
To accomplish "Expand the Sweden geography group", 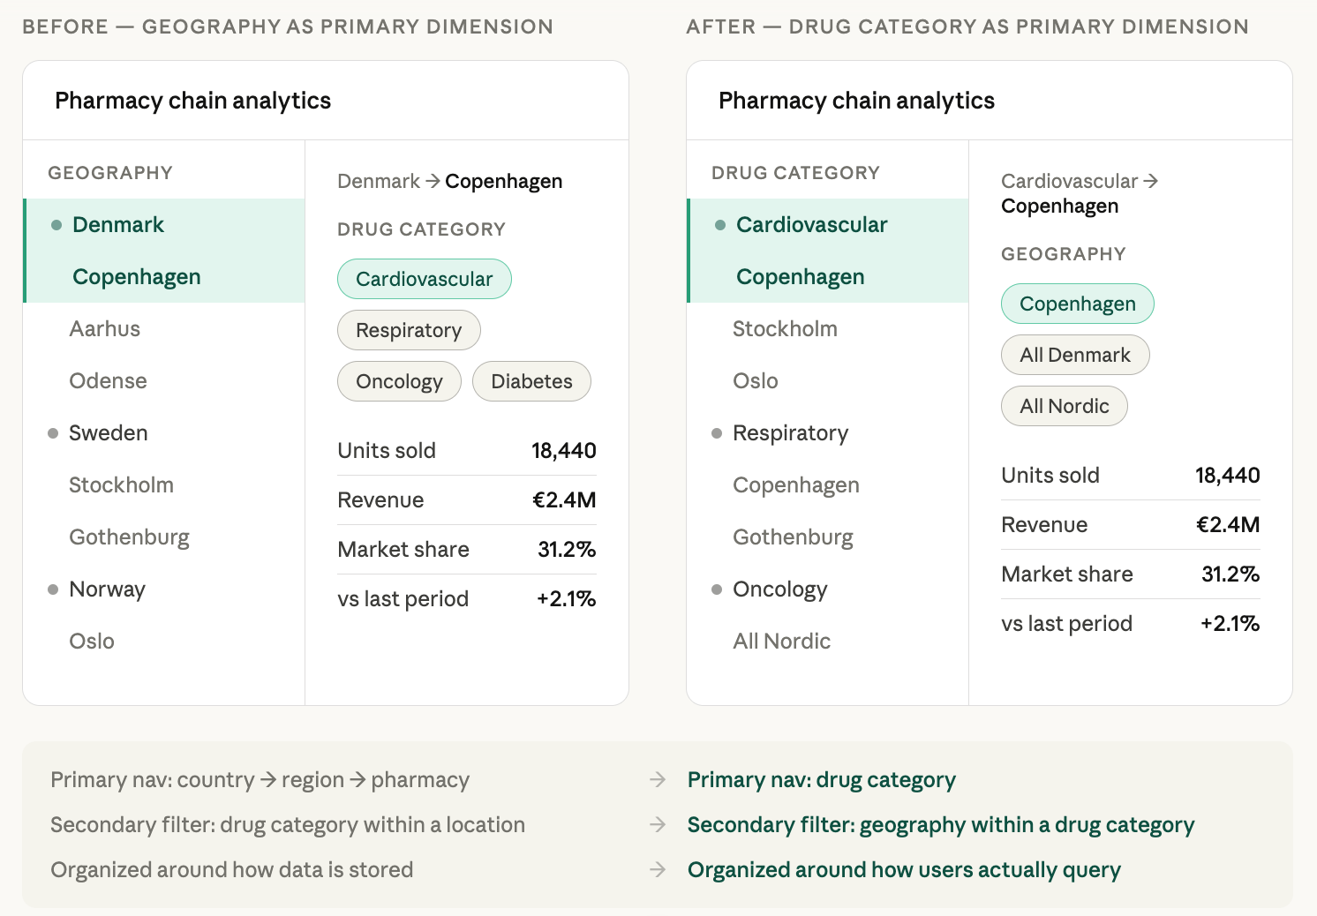I will tap(108, 433).
